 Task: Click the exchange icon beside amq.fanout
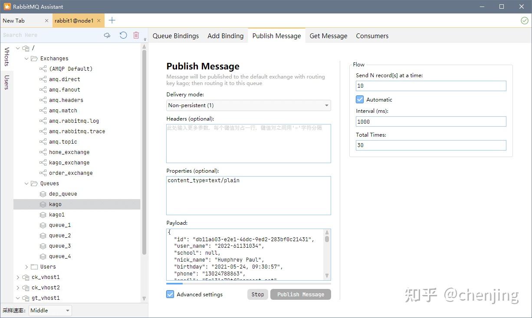(43, 90)
